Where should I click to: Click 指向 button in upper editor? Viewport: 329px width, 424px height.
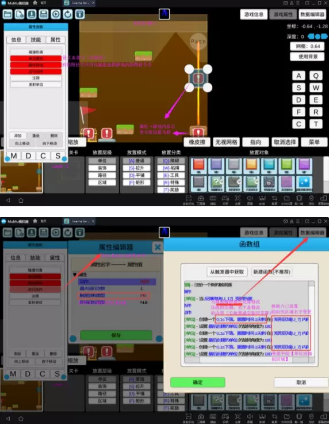(x=255, y=142)
